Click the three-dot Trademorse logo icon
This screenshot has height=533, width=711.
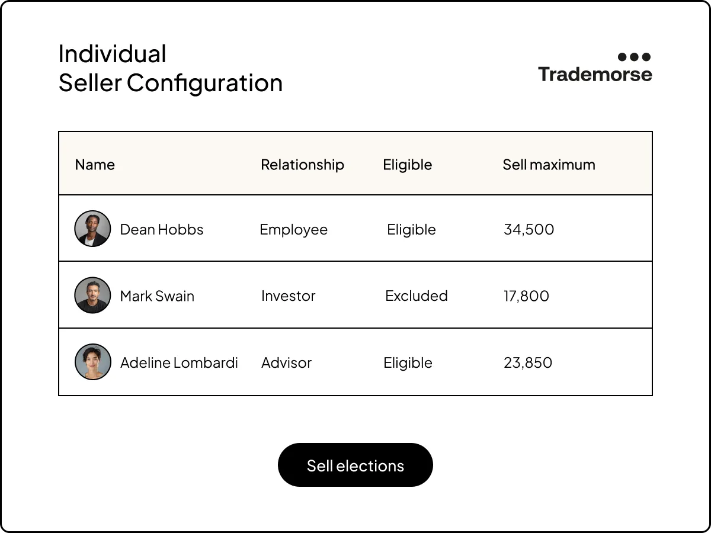[x=634, y=57]
